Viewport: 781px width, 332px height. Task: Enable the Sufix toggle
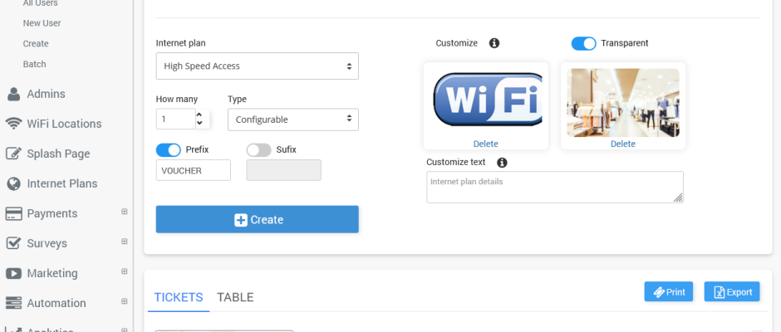pyautogui.click(x=259, y=150)
